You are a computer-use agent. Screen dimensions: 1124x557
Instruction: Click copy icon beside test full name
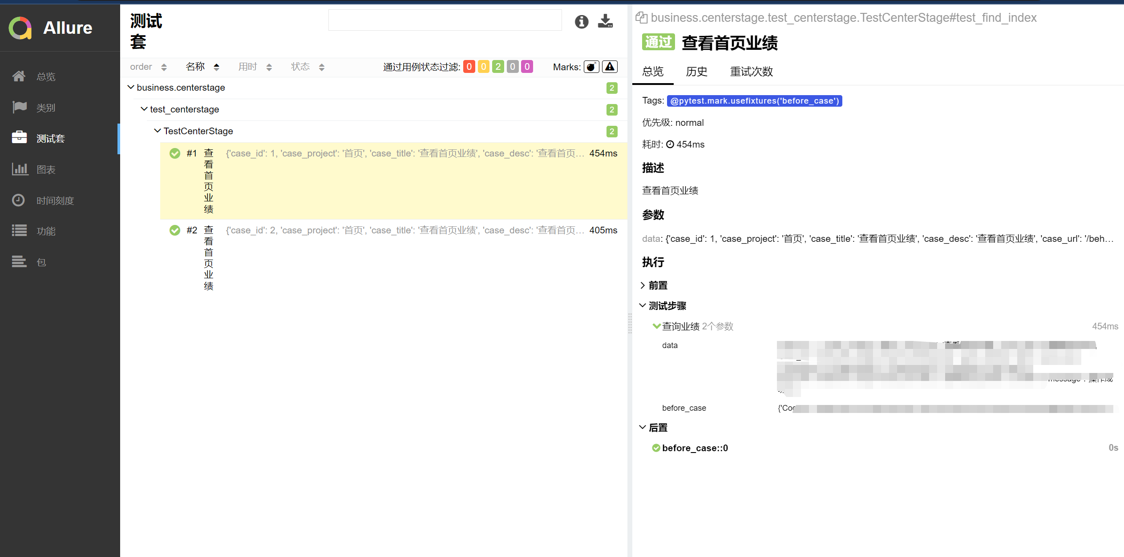pos(641,18)
